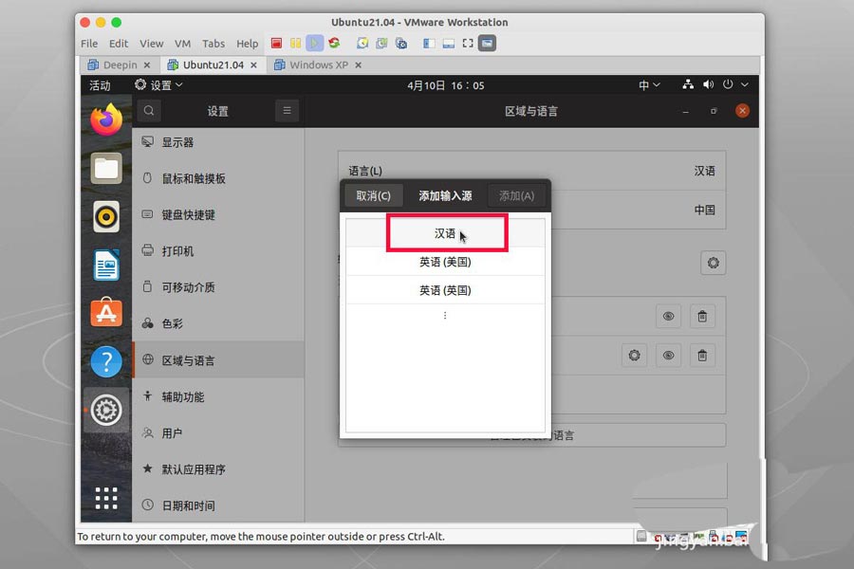Open the VM menu in VMware menu bar
Screen dimensions: 854x569
tap(182, 43)
